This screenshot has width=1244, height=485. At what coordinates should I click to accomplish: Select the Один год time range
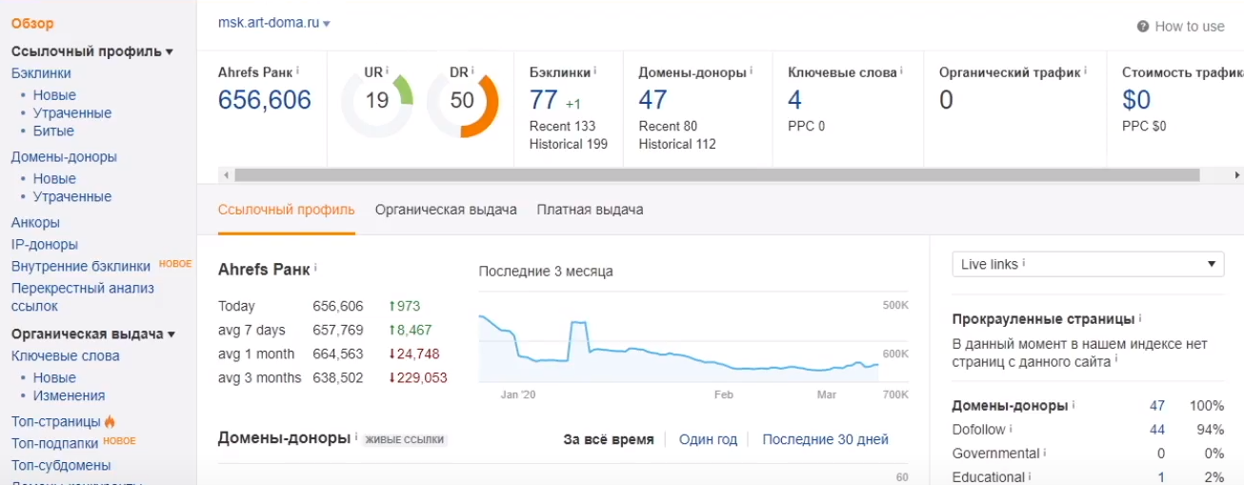[x=708, y=439]
